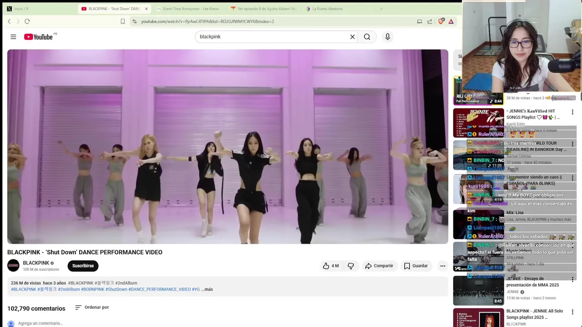This screenshot has height=327, width=582.
Task: Open options for JENNIE All Solo Songs playlist
Action: point(572,312)
